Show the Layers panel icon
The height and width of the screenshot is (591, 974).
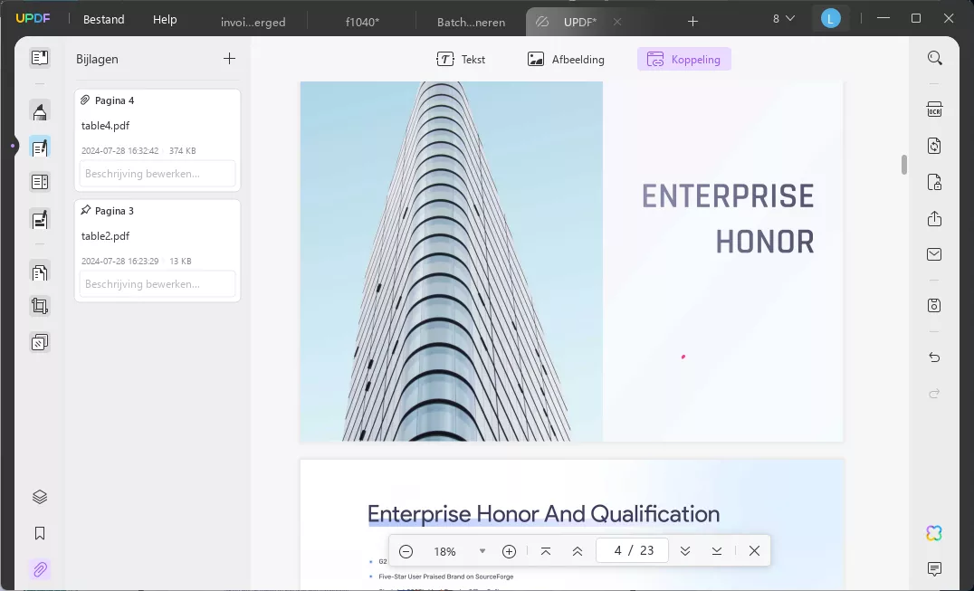pyautogui.click(x=40, y=497)
